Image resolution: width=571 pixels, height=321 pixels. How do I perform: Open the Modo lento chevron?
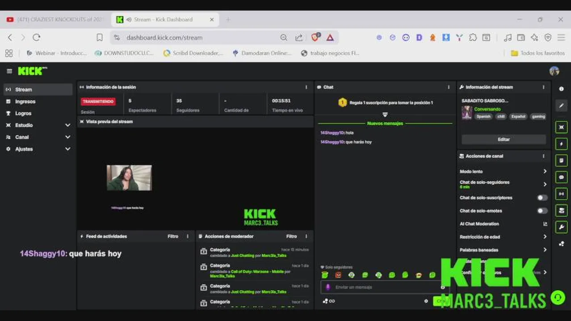pos(545,171)
